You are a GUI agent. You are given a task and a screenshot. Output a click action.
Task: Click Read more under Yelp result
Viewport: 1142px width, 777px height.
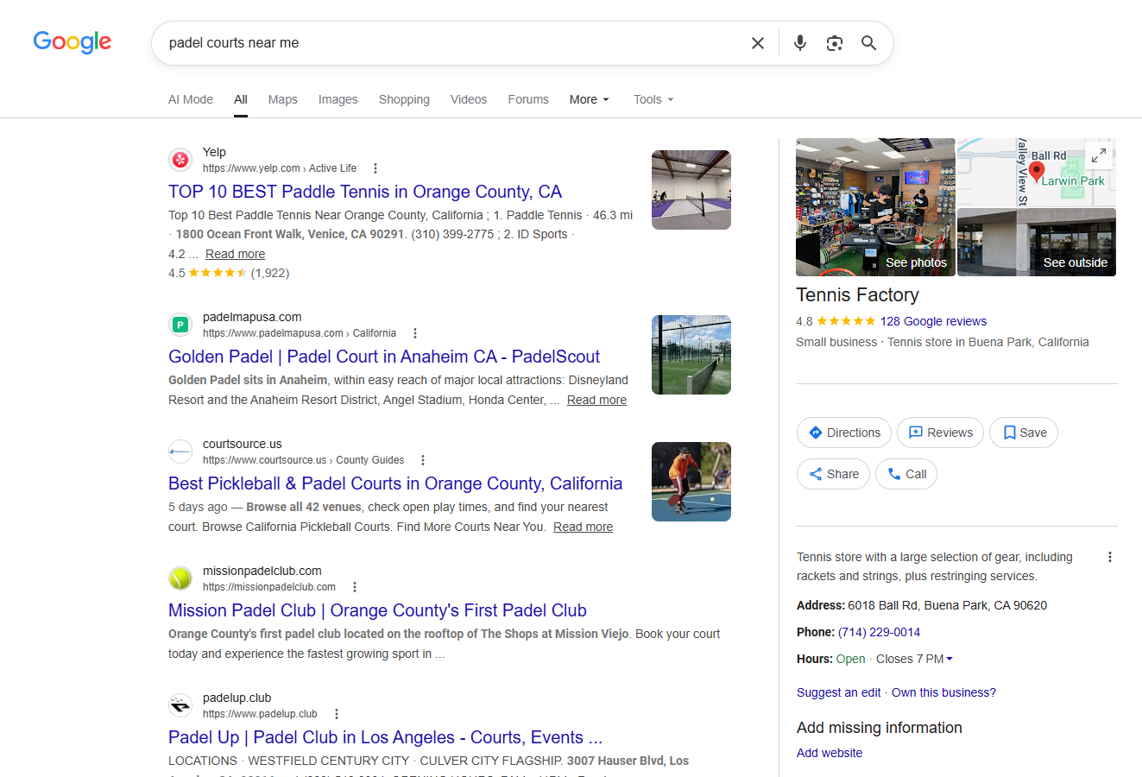click(x=235, y=254)
